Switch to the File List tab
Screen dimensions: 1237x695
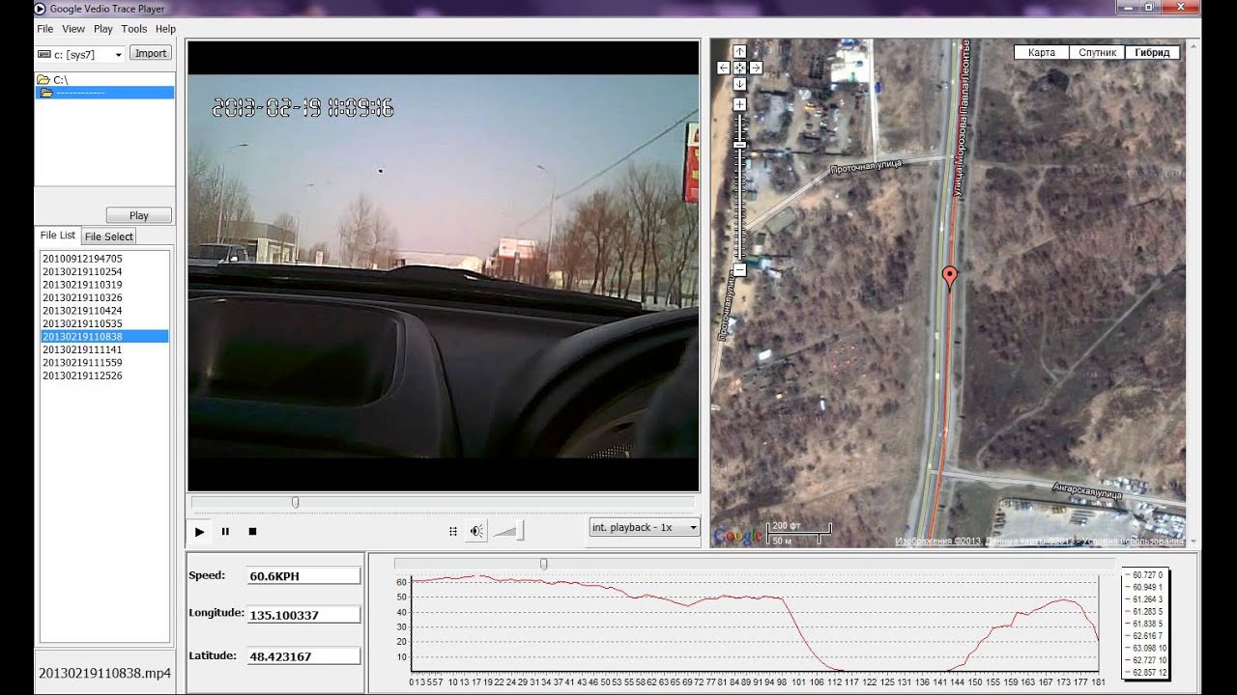[57, 235]
